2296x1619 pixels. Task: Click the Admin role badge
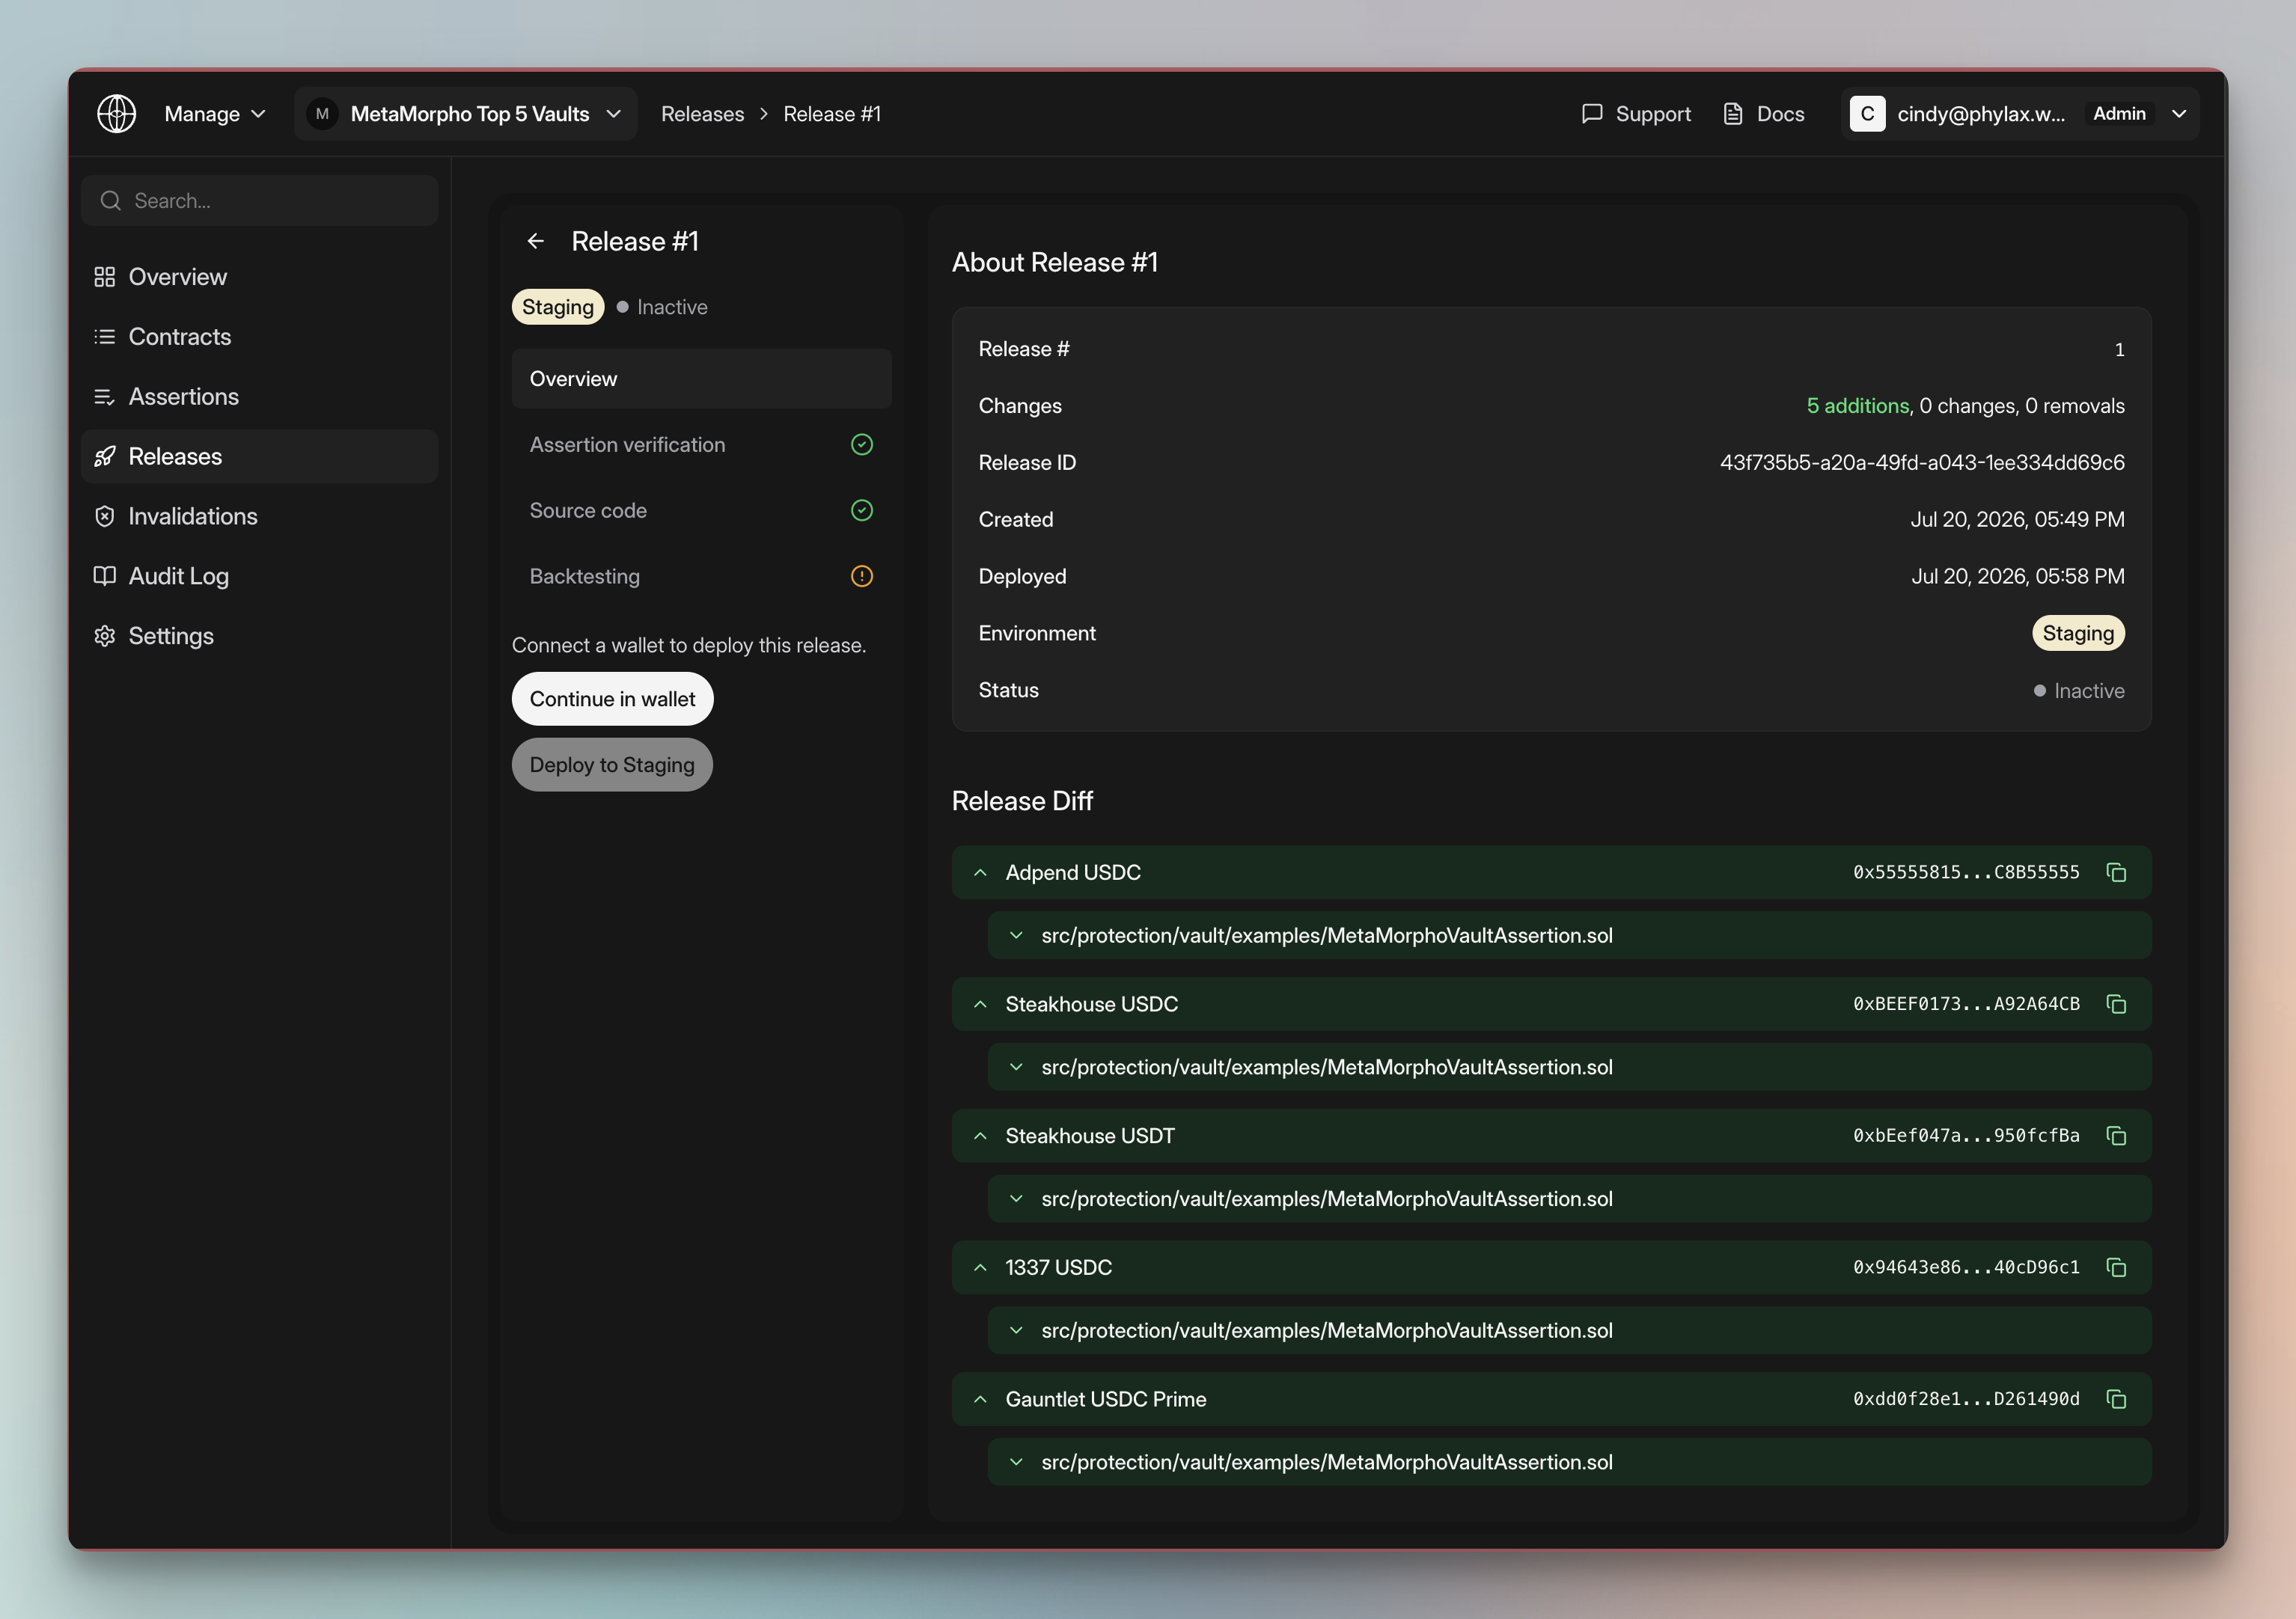tap(2119, 114)
